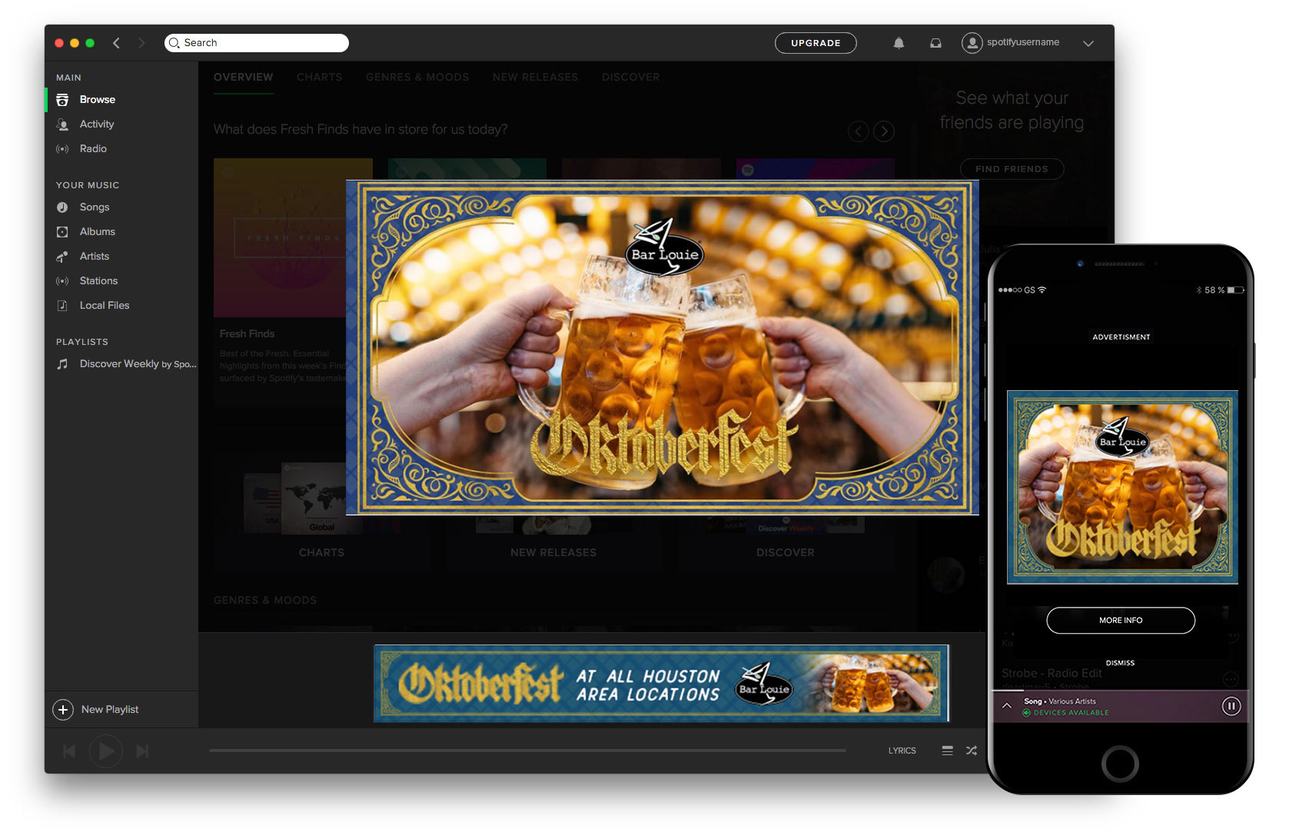
Task: Tap MORE INFO on the phone ad
Action: [1121, 620]
